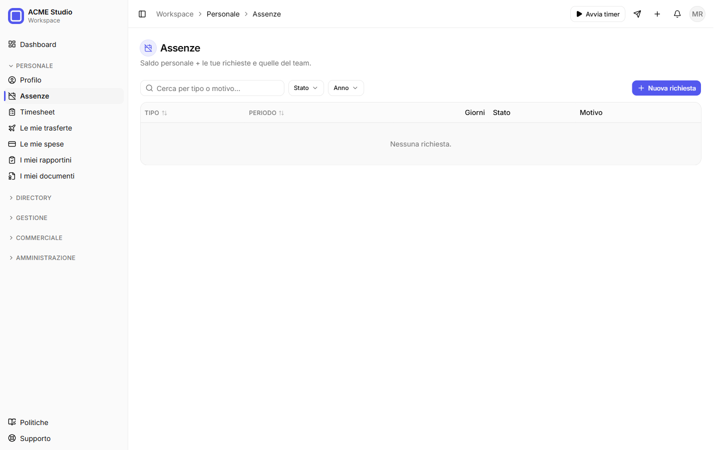This screenshot has width=721, height=450.
Task: Toggle the sidebar panel icon
Action: coord(142,14)
